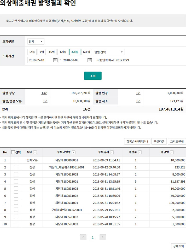Go to next page arrow
The width and height of the screenshot is (186, 250).
pos(103,237)
